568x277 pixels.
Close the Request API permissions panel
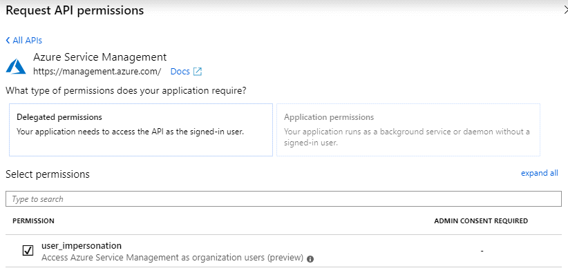click(x=565, y=10)
